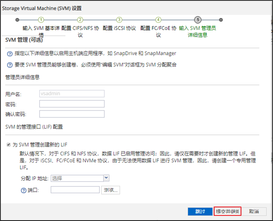273x221 pixels.
Task: Click the 确认密码 input field
Action: [x=72, y=114]
